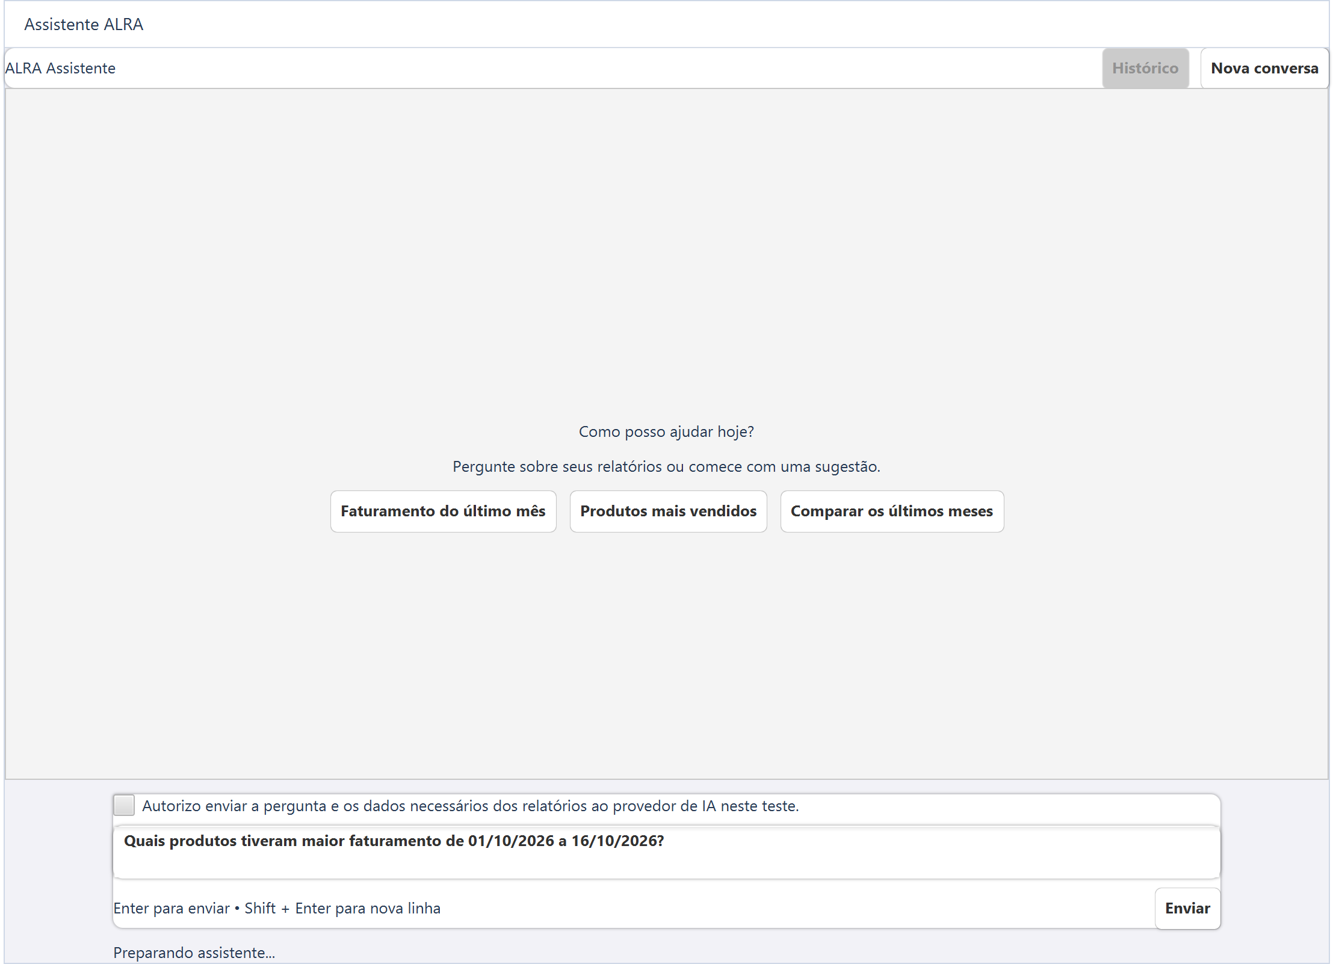Click the Enter para enviar shortcut hint
Image resolution: width=1336 pixels, height=964 pixels.
point(277,908)
